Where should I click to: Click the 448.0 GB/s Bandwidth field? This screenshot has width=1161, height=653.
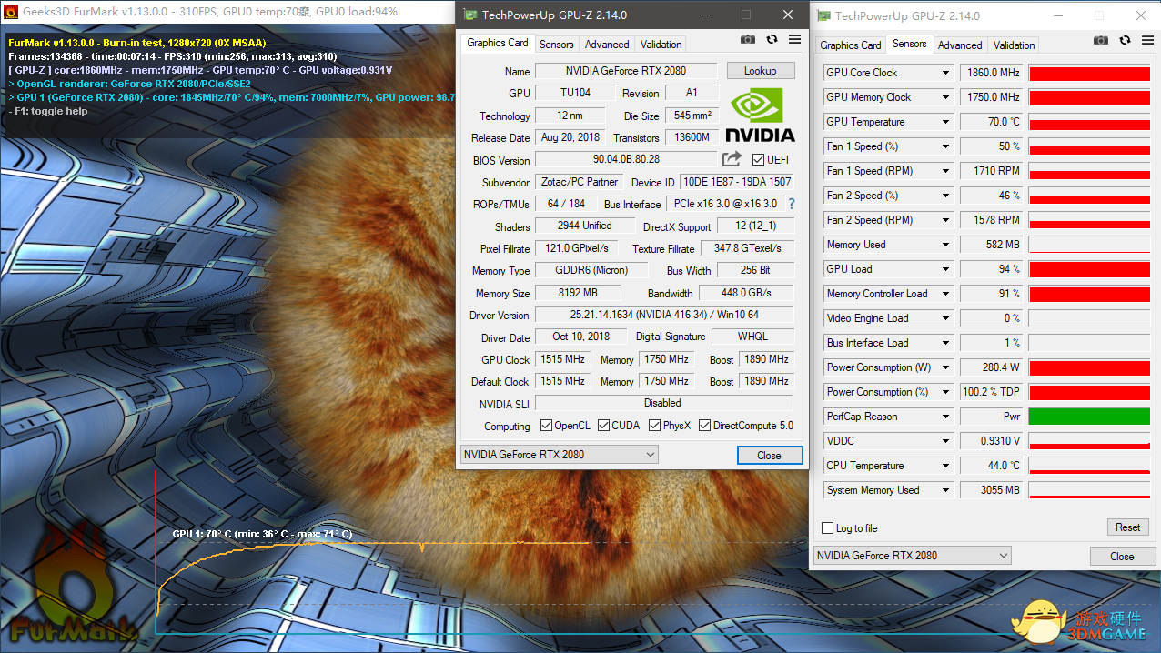coord(746,293)
